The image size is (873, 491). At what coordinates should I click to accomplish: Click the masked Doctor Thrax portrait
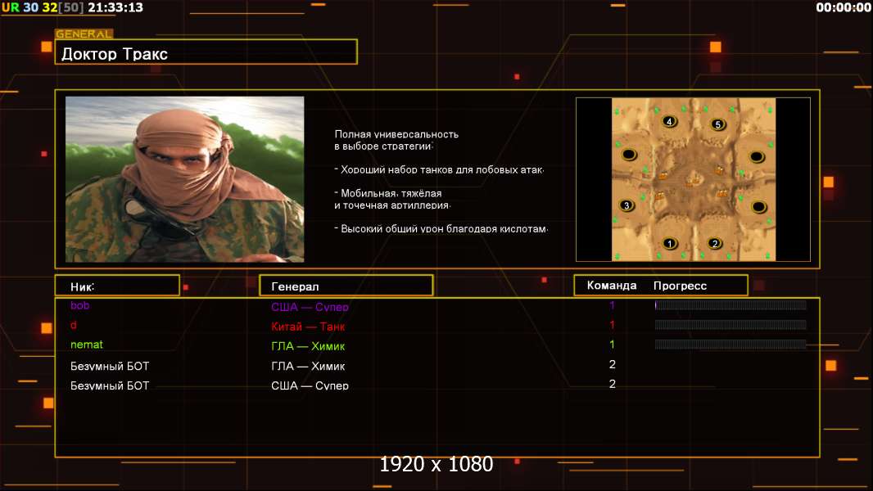coord(185,179)
